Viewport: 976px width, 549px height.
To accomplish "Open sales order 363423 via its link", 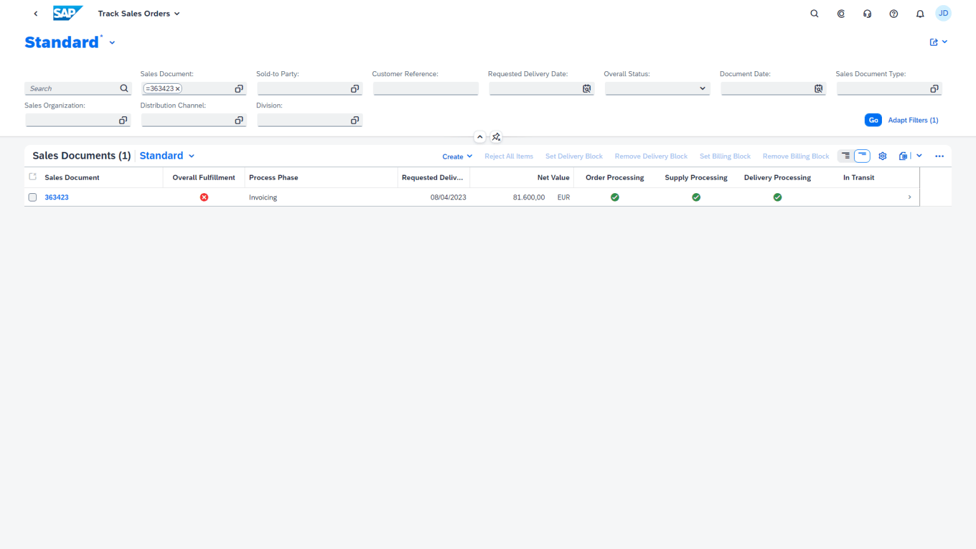I will [57, 197].
